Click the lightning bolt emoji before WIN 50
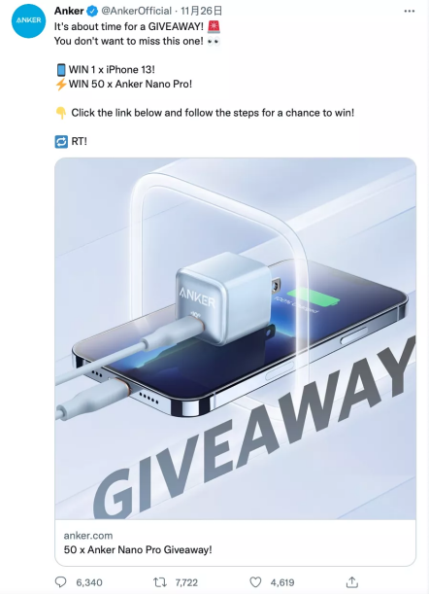The height and width of the screenshot is (595, 429). 61,84
